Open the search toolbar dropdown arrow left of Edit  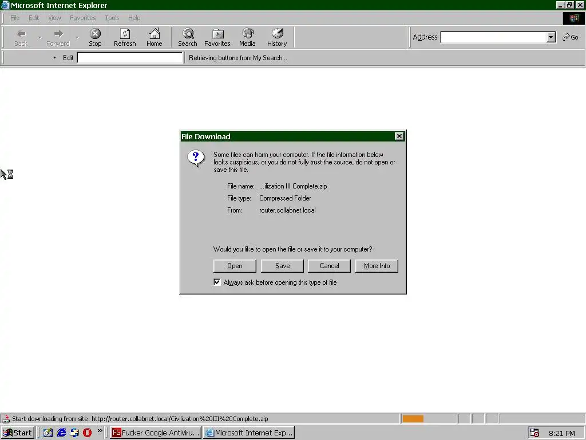coord(54,58)
